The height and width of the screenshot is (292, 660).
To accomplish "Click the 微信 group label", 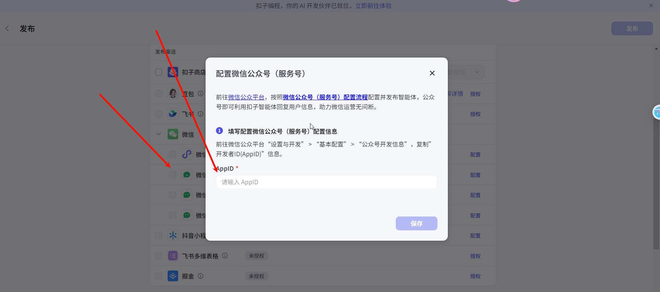I will (x=188, y=134).
